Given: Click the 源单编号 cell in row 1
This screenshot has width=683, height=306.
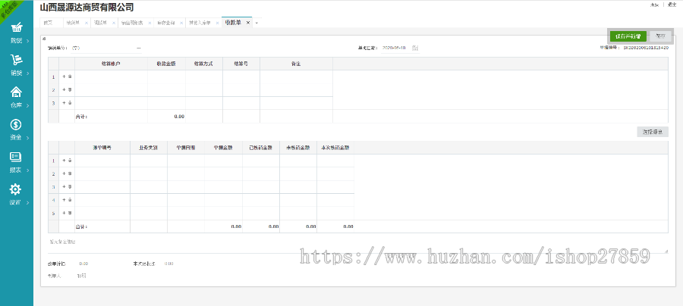Looking at the screenshot, I should (102, 161).
